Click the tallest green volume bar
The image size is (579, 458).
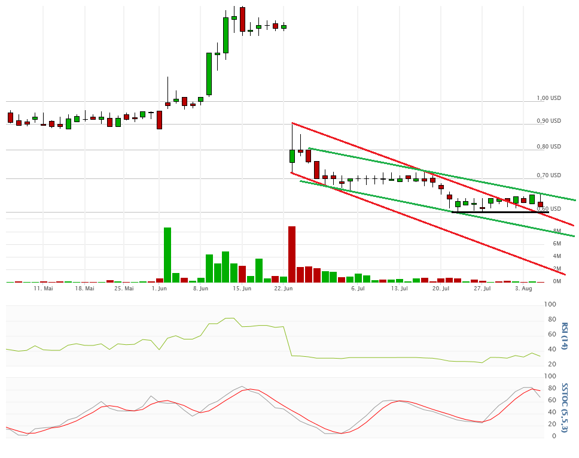(x=167, y=254)
